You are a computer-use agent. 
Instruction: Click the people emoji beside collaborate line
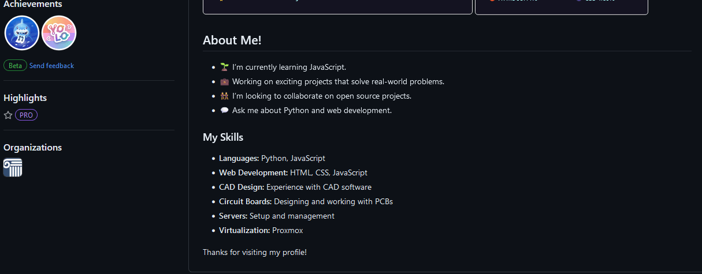pyautogui.click(x=224, y=96)
